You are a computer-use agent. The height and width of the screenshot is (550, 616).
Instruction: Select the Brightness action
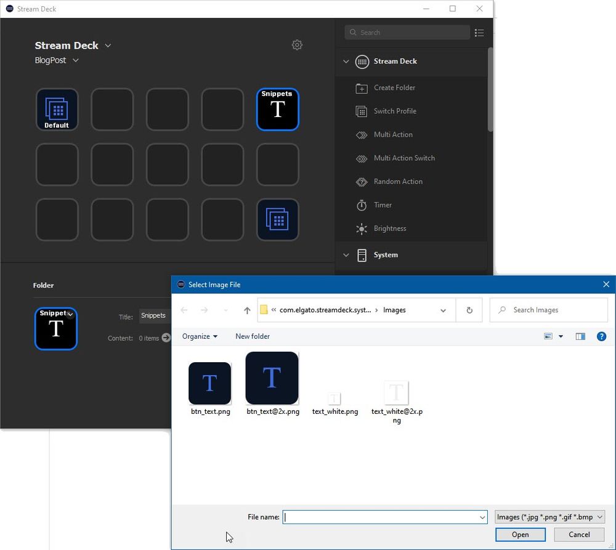click(x=389, y=228)
